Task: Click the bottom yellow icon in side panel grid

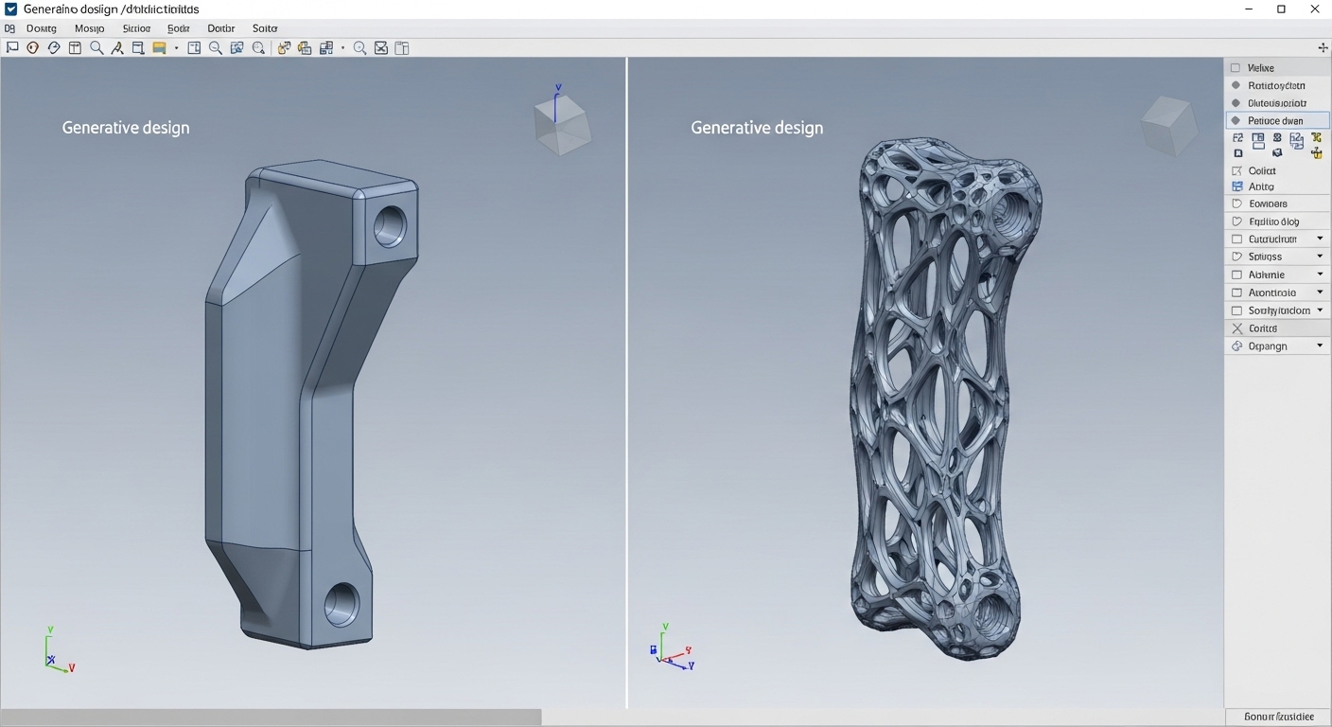Action: click(1316, 153)
